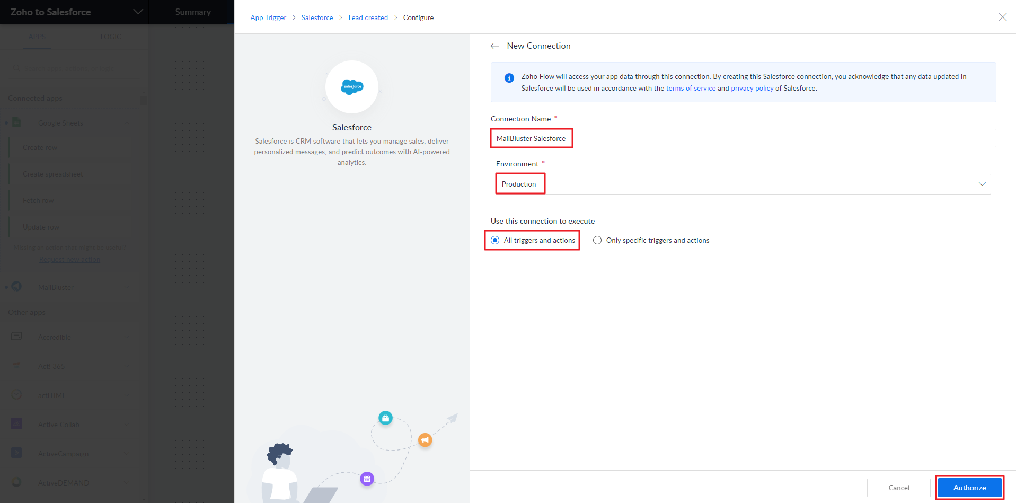The height and width of the screenshot is (503, 1016).
Task: Expand the Zoho to Salesforce flow dropdown
Action: (138, 12)
